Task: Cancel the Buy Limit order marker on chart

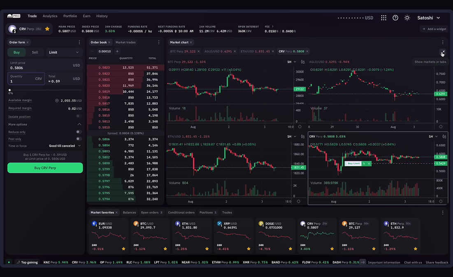Action: coord(369,164)
